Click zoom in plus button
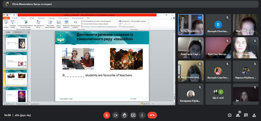Viewport: 261px width, 121px height. coord(171,104)
